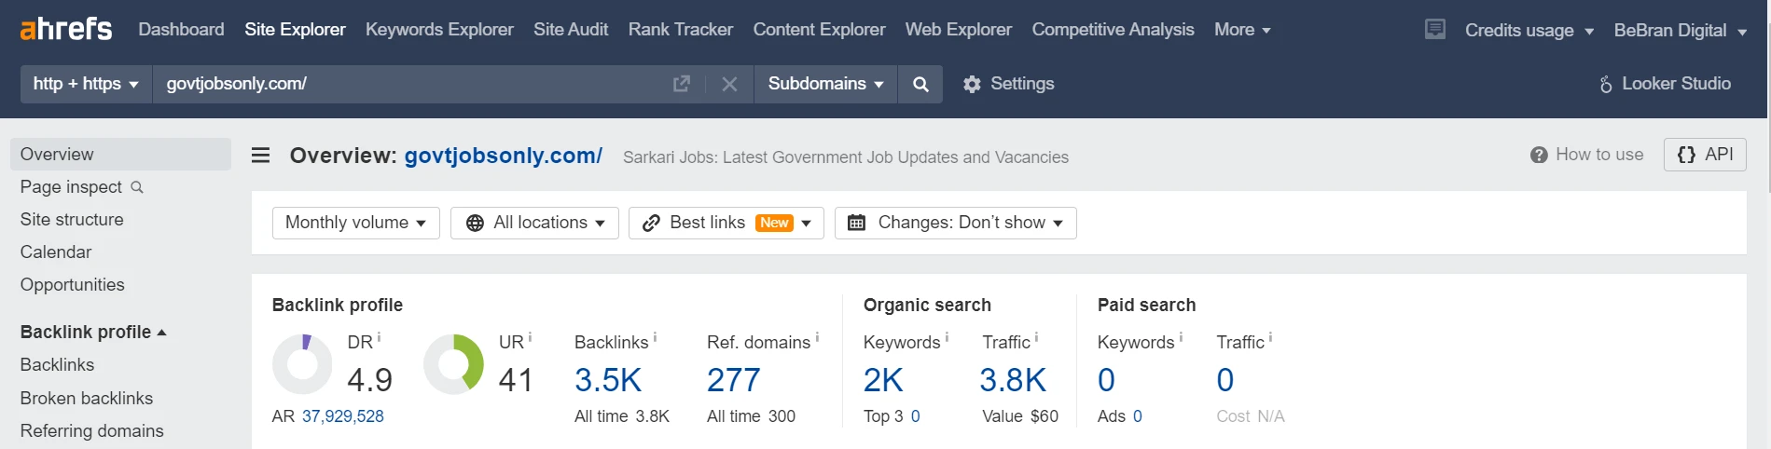Click the hamburger menu beside Overview
Image resolution: width=1771 pixels, height=449 pixels.
coord(261,155)
